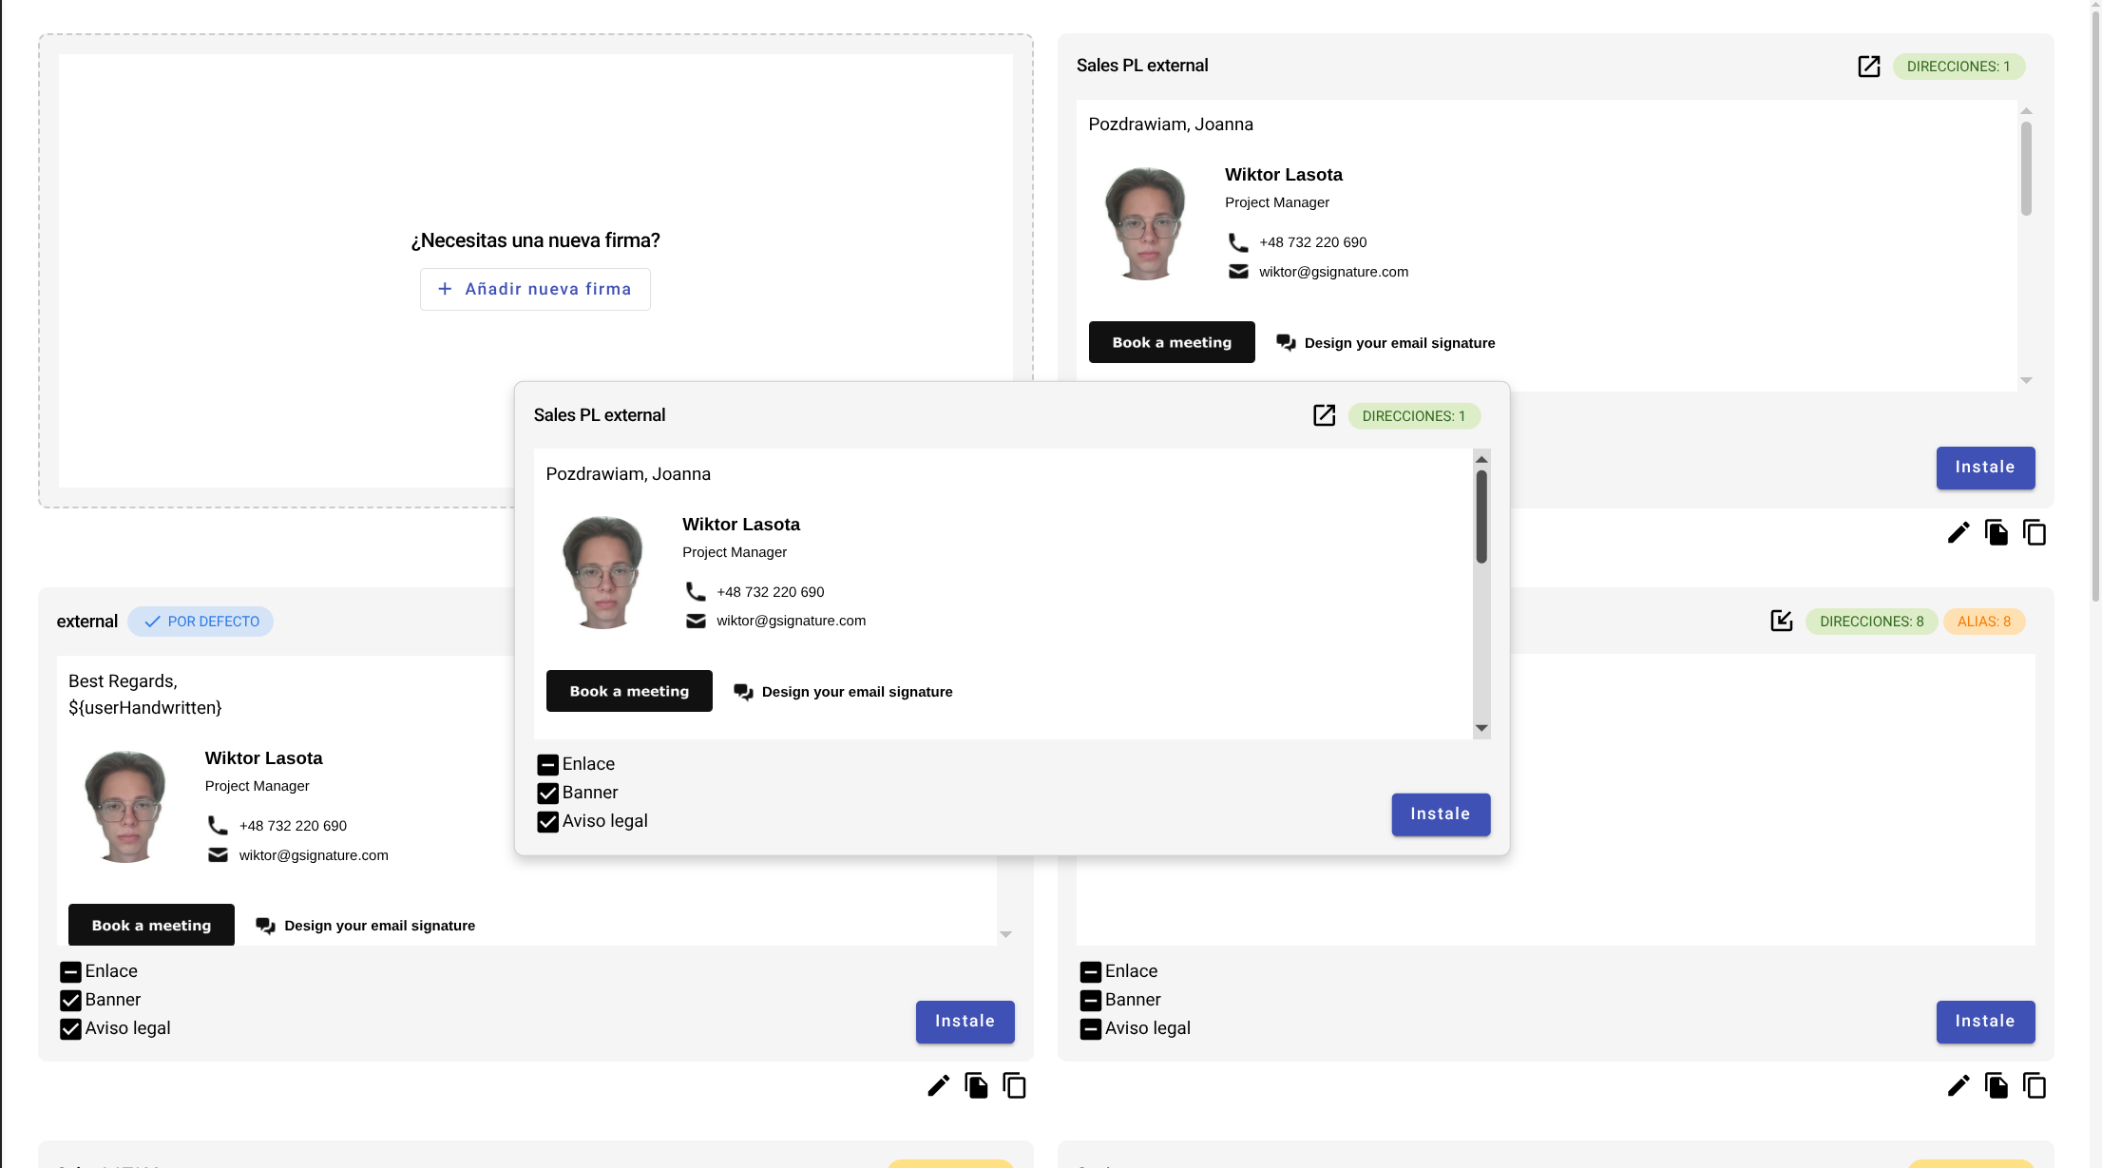Uncheck Aviso legal in popup card
The image size is (2102, 1168).
coord(547,822)
